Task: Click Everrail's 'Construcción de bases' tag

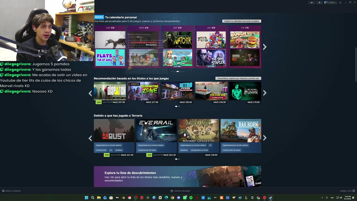Action: 147,150
